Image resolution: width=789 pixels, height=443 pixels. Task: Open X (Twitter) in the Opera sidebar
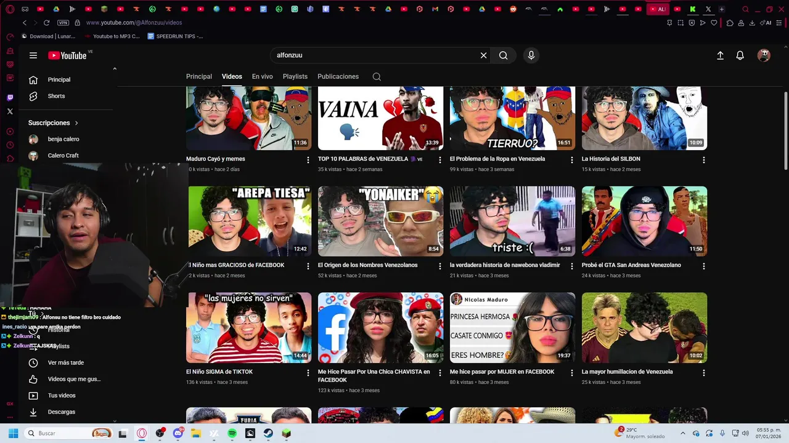[10, 111]
